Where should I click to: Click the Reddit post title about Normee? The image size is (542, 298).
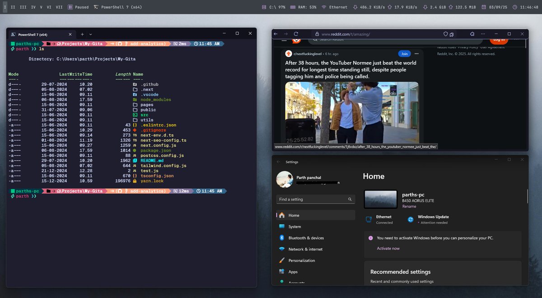click(350, 70)
